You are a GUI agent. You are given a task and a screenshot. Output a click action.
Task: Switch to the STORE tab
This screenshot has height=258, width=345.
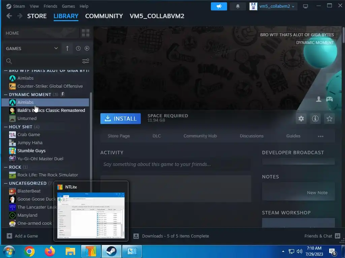click(37, 16)
